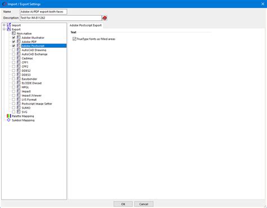The height and width of the screenshot is (208, 267).
Task: Click the Adobe Postscript format icon
Action: 19,46
